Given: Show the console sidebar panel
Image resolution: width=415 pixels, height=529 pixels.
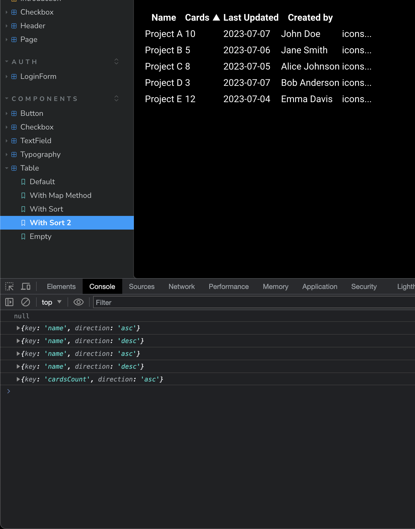Looking at the screenshot, I should [x=9, y=302].
